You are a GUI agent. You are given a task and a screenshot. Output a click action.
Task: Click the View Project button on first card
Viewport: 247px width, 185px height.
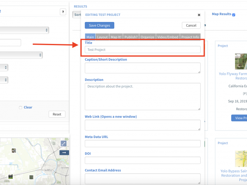coord(239,118)
